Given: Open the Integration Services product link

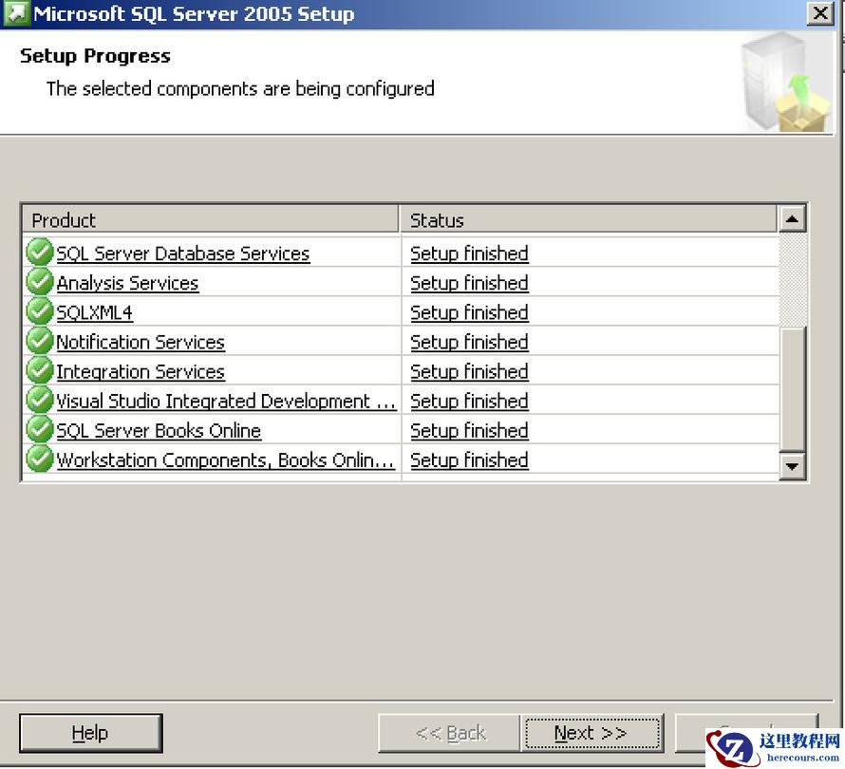Looking at the screenshot, I should [141, 372].
